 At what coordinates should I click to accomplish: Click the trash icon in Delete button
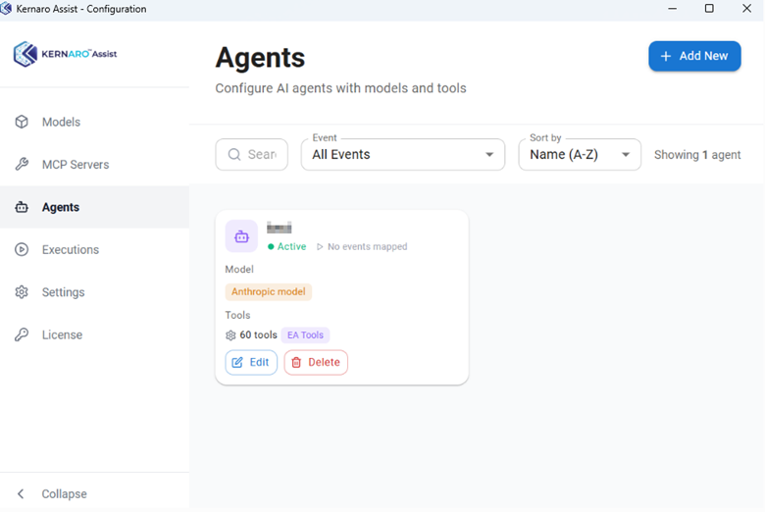(x=296, y=362)
